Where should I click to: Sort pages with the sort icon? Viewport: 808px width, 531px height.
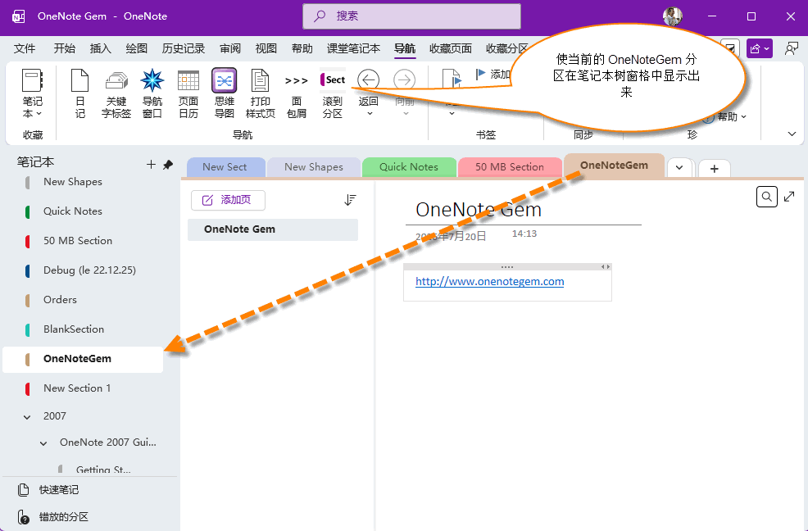tap(351, 200)
